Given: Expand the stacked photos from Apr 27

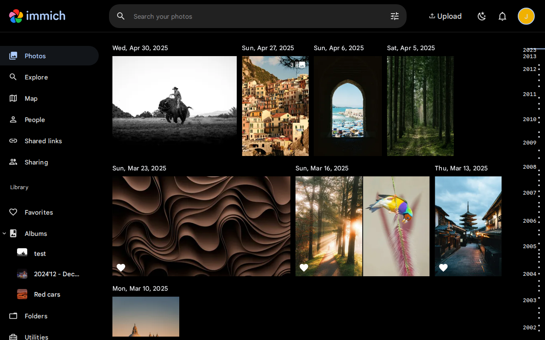Looking at the screenshot, I should click(x=301, y=64).
